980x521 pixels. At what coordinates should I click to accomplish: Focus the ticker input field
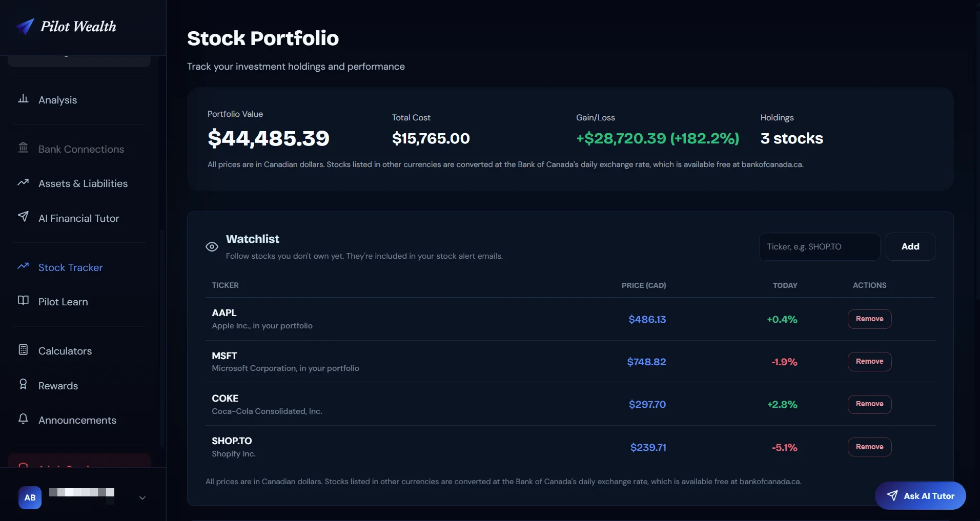pos(820,246)
